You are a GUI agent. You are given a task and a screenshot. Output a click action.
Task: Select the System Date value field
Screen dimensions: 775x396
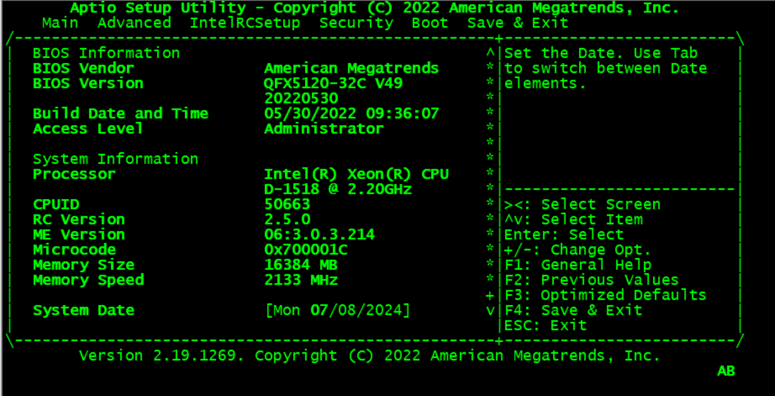click(x=338, y=310)
